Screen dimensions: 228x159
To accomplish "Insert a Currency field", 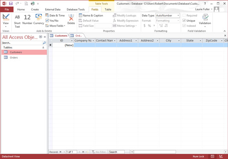I will 38,19.
